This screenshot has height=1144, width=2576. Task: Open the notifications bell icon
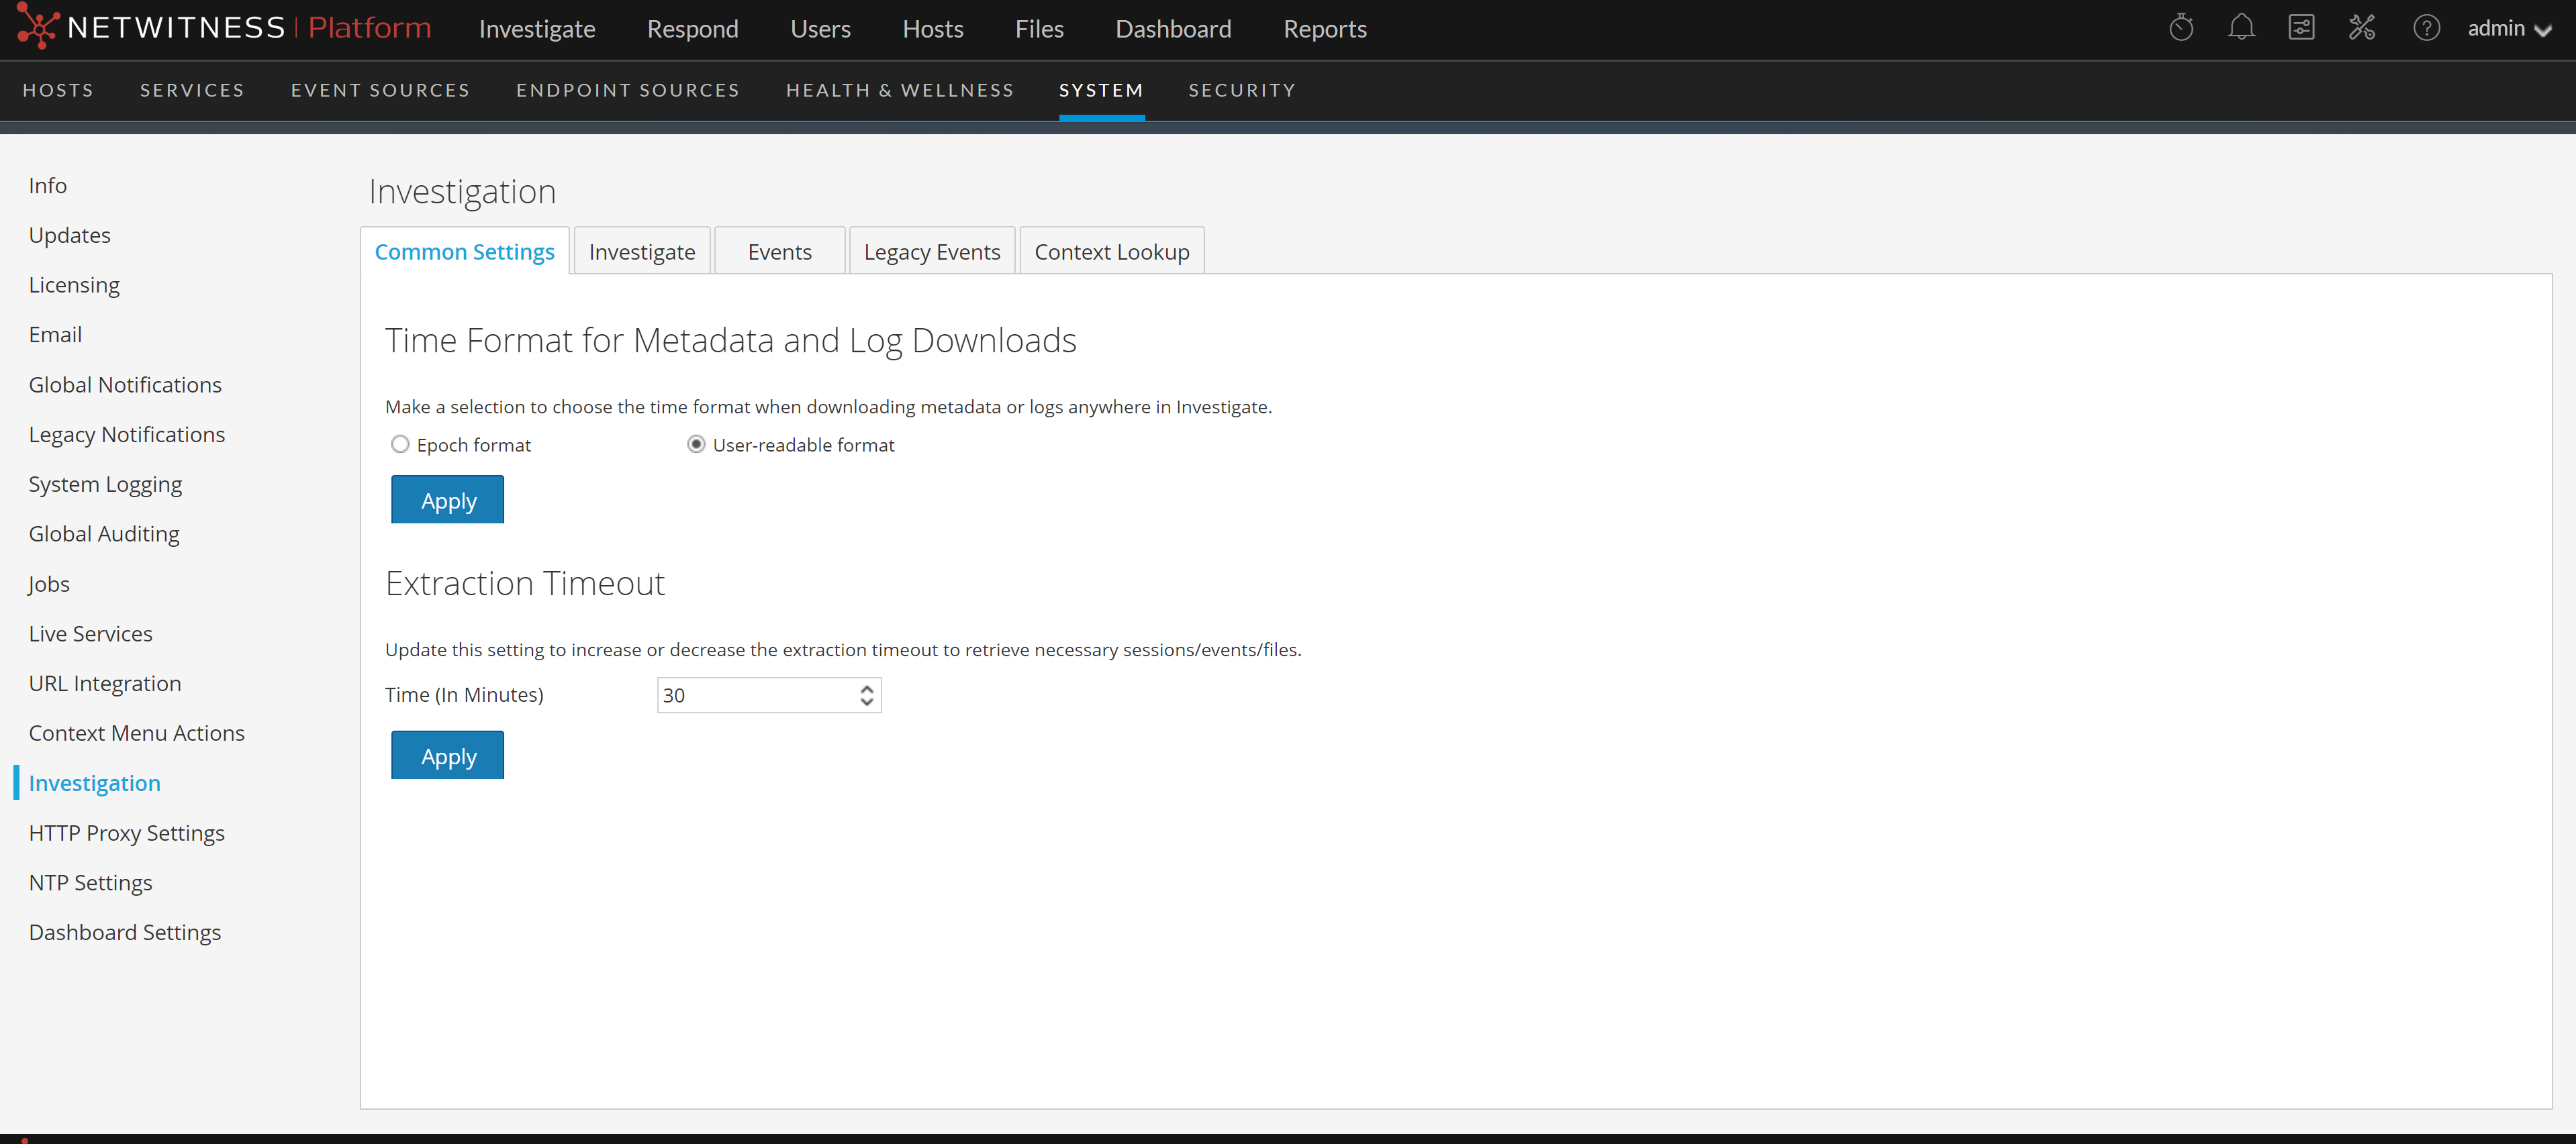click(2241, 28)
